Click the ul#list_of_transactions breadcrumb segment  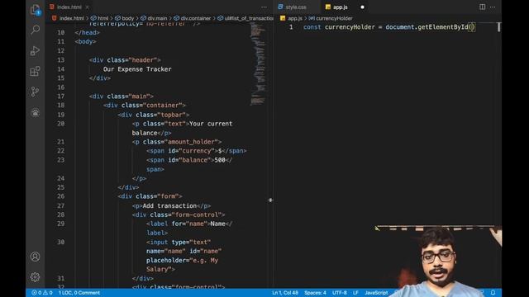coord(245,18)
